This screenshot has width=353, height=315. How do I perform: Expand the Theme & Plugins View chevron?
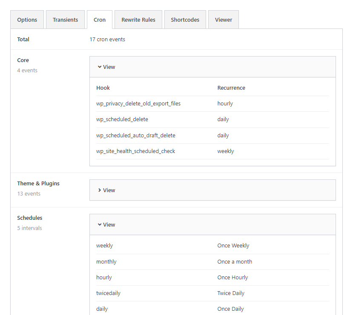(x=99, y=190)
